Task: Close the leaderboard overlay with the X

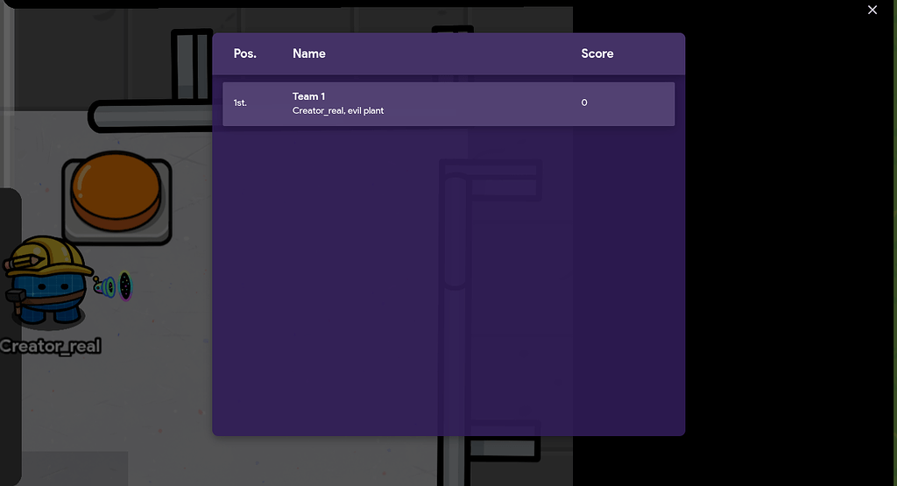Action: 872,10
